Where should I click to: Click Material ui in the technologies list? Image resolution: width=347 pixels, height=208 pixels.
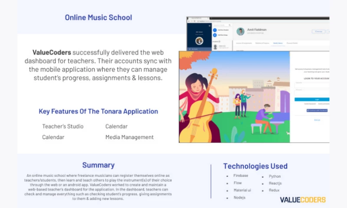click(x=242, y=190)
